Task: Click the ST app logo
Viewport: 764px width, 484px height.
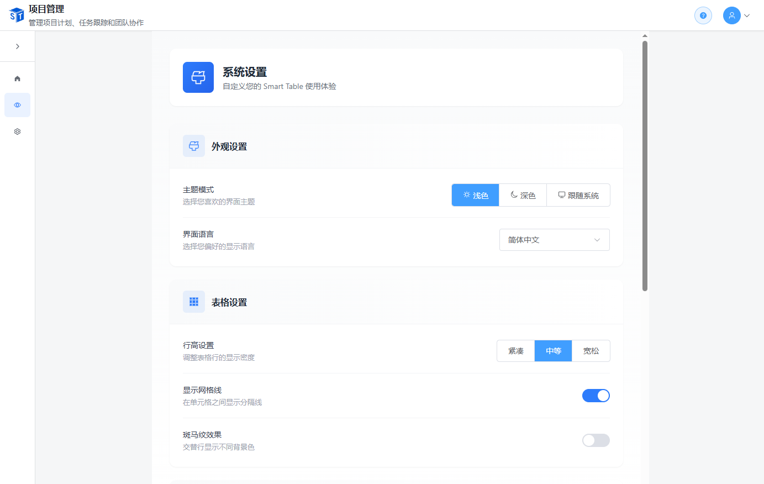Action: pyautogui.click(x=17, y=15)
